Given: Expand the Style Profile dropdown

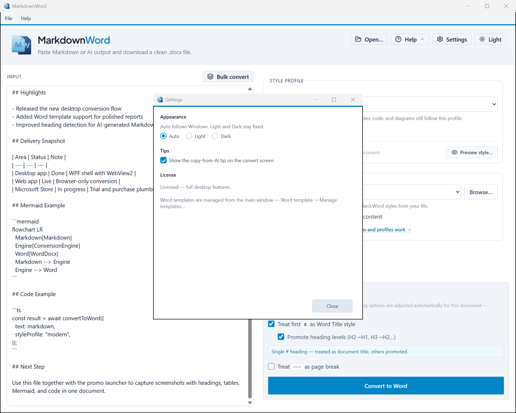Looking at the screenshot, I should coord(494,104).
